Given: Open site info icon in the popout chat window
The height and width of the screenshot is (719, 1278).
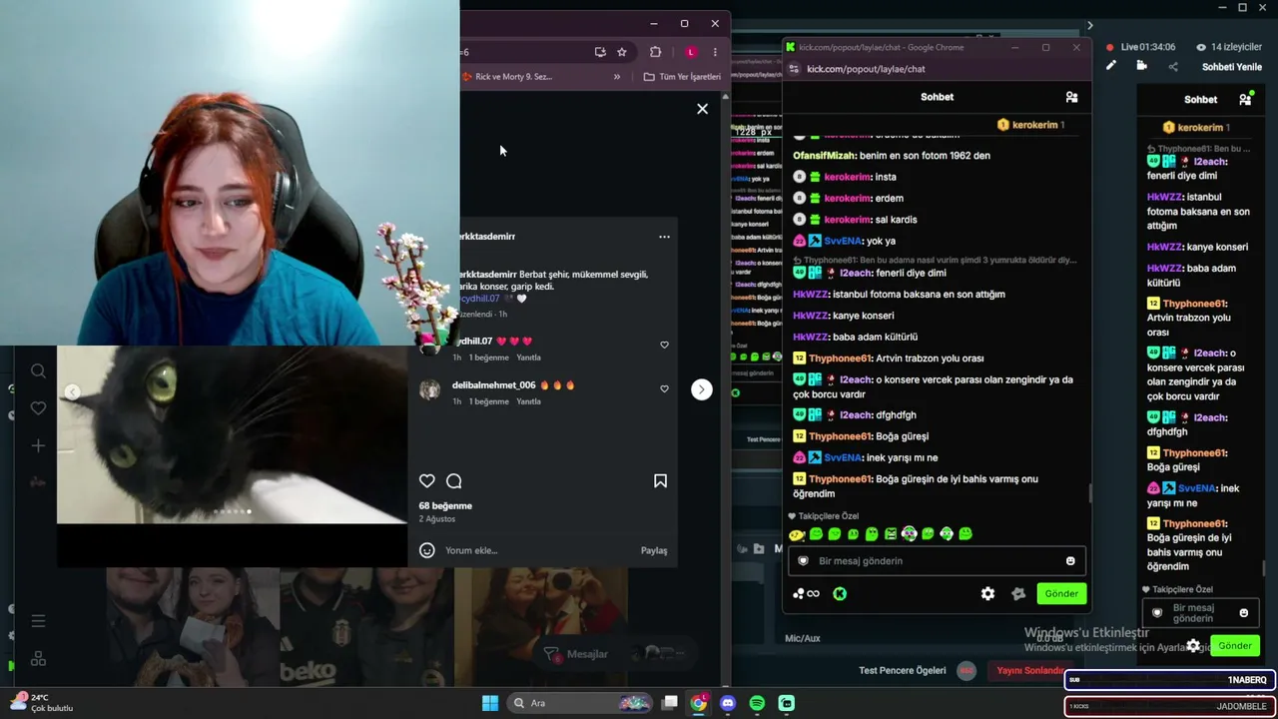Looking at the screenshot, I should (x=794, y=69).
